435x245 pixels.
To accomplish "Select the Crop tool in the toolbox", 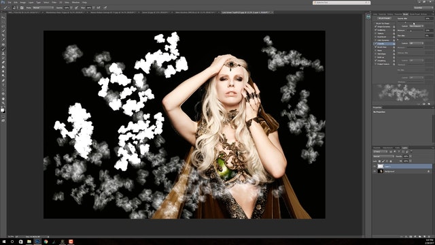I will click(3, 35).
